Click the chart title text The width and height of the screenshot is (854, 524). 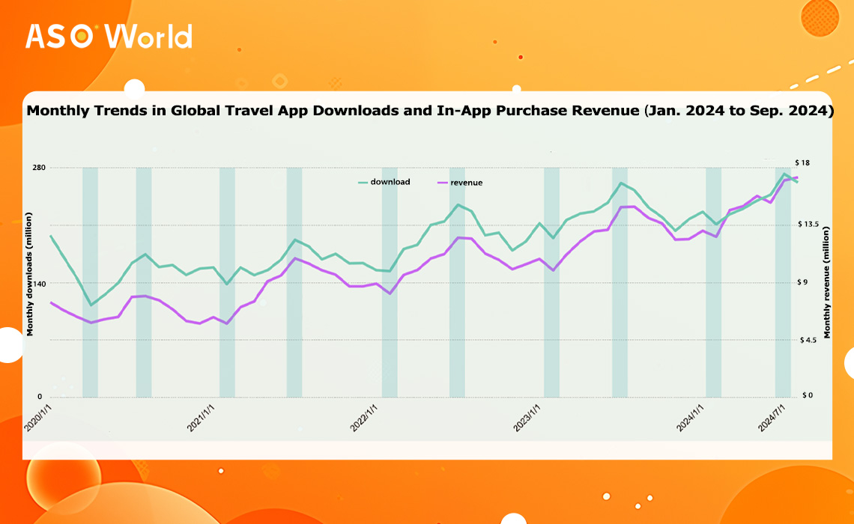pyautogui.click(x=430, y=111)
